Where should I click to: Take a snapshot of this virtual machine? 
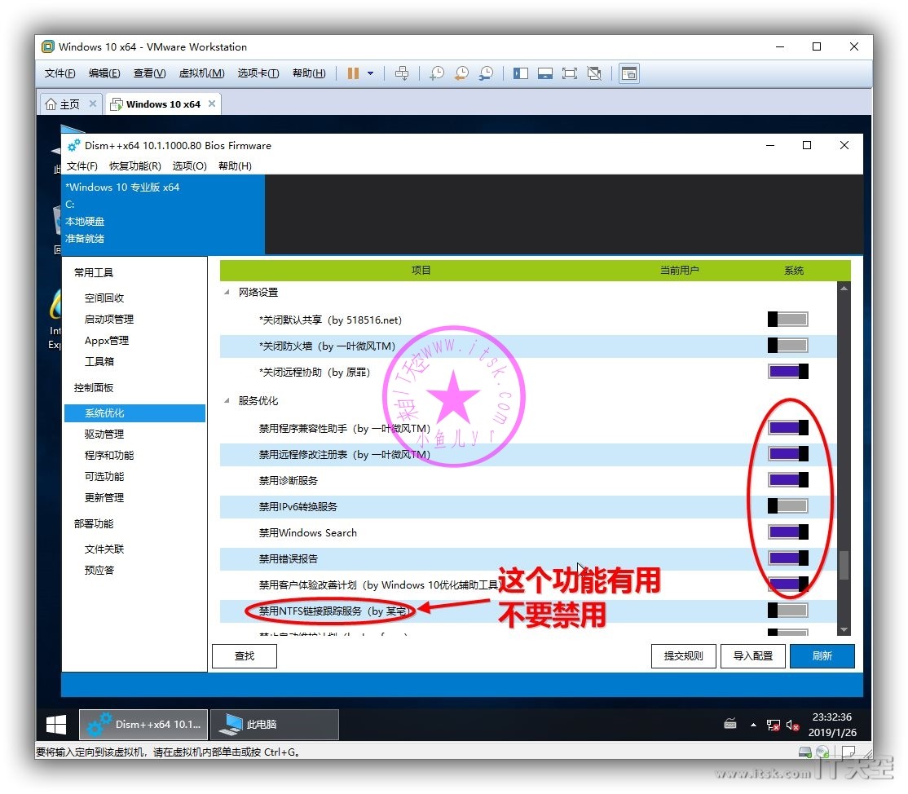click(437, 73)
